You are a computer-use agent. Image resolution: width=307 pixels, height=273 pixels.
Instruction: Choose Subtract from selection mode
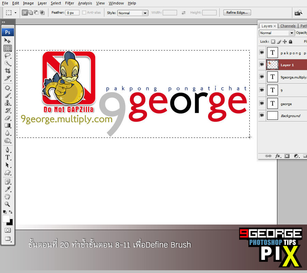point(36,13)
